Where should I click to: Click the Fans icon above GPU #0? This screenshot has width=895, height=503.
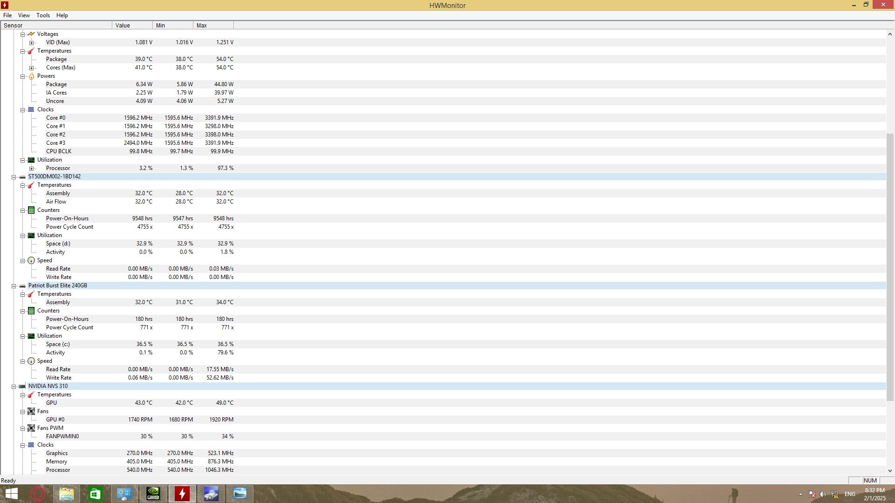[31, 411]
